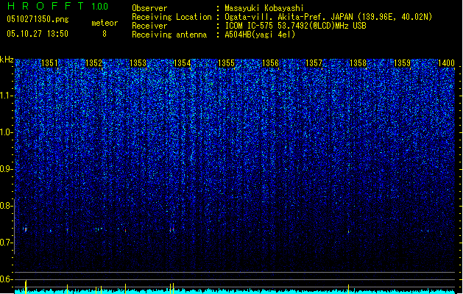Click the 1358 time marker
The height and width of the screenshot is (294, 463).
pyautogui.click(x=358, y=63)
